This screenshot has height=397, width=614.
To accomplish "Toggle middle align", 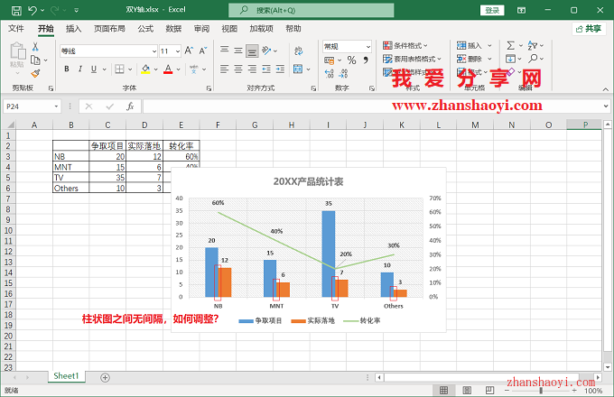I will (x=238, y=50).
